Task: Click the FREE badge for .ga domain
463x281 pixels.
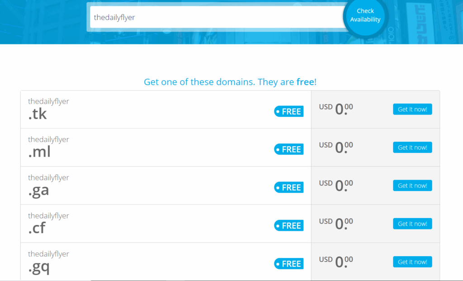Action: [289, 187]
